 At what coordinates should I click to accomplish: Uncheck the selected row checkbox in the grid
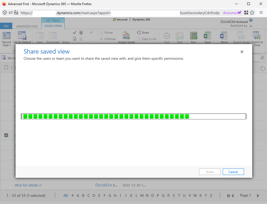[x=6, y=135]
